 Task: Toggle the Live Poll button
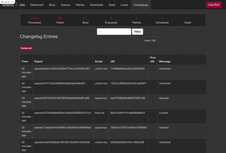click(x=213, y=5)
